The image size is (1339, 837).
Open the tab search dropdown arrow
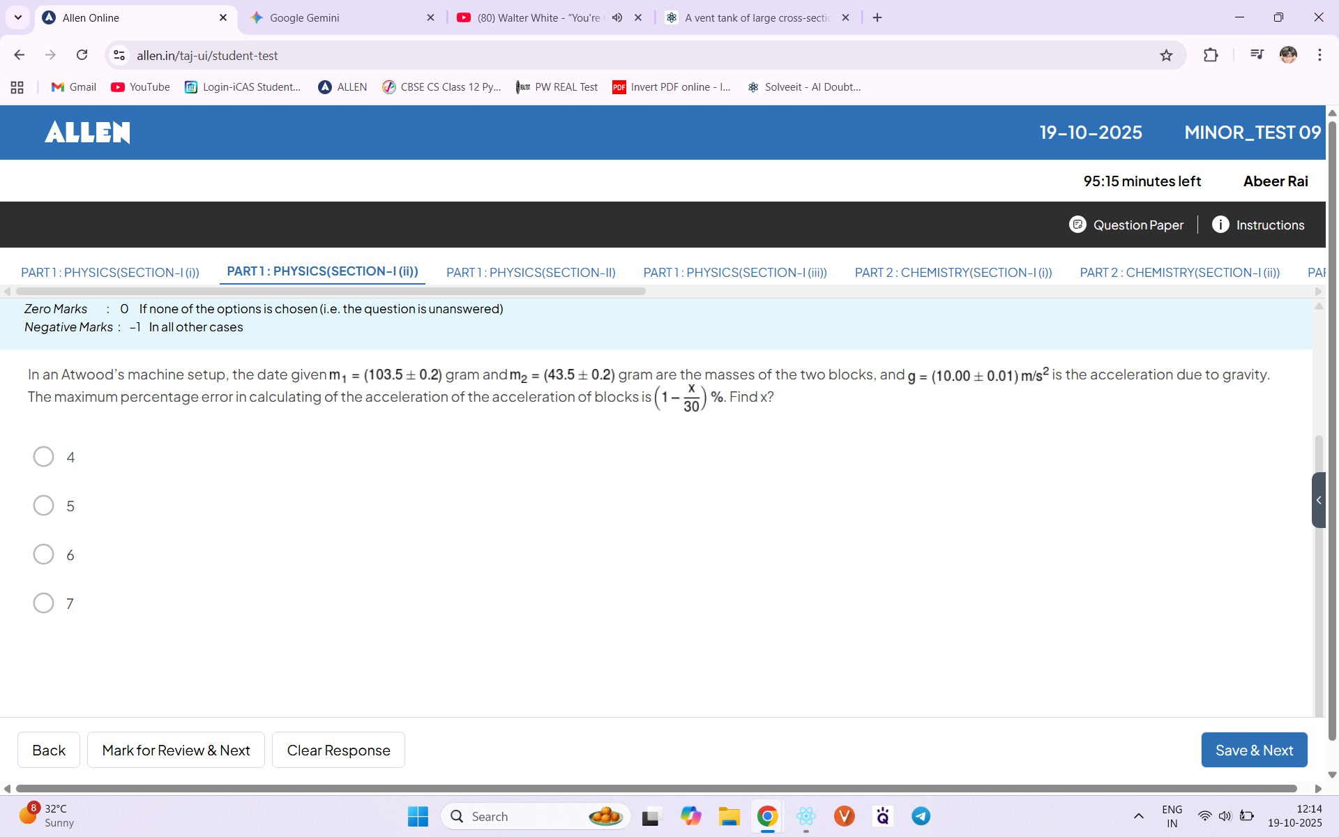tap(18, 17)
